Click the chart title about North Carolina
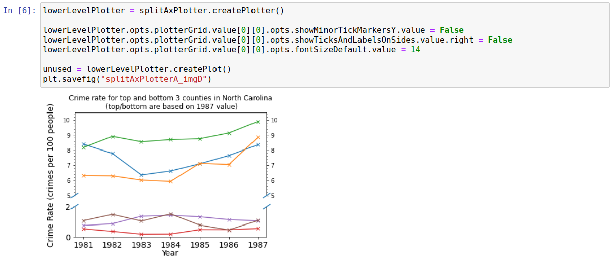Image resolution: width=613 pixels, height=263 pixels. tap(171, 102)
